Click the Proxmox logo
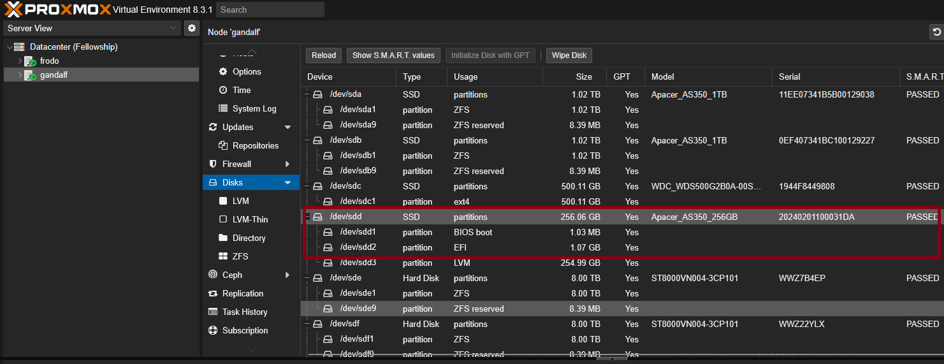This screenshot has height=364, width=944. [x=57, y=10]
